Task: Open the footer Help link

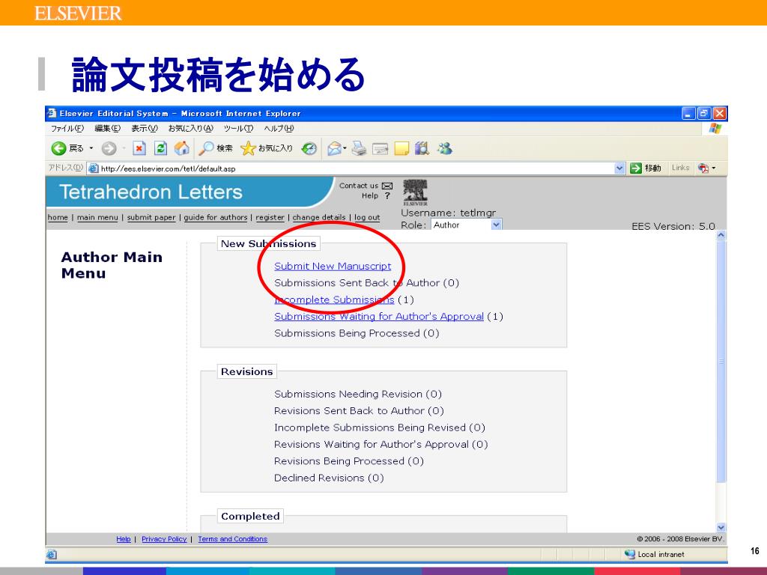Action: (x=124, y=539)
